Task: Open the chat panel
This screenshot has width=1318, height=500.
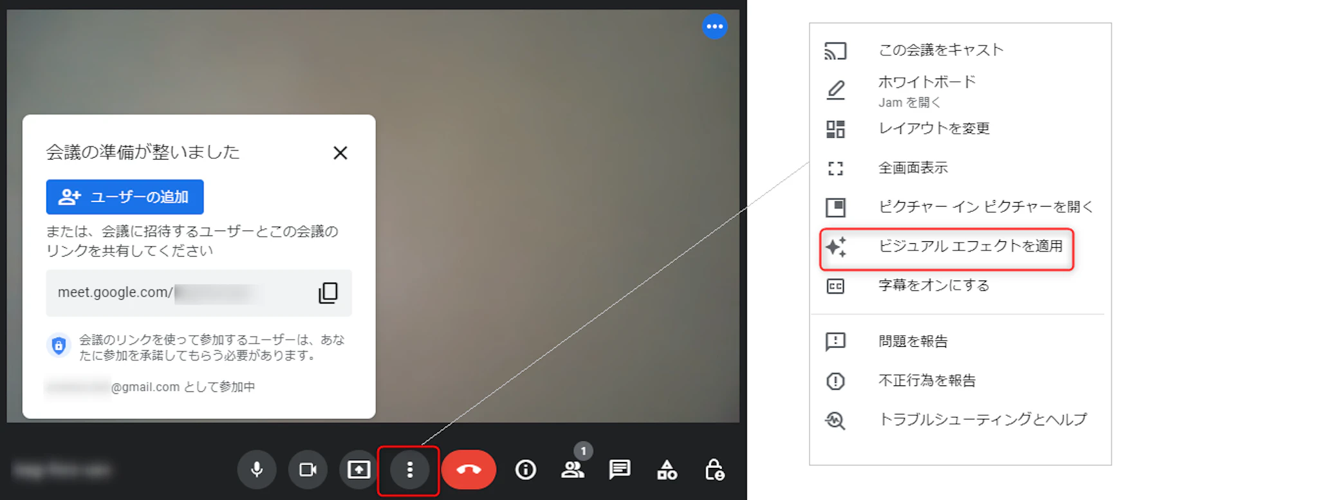Action: pos(619,470)
